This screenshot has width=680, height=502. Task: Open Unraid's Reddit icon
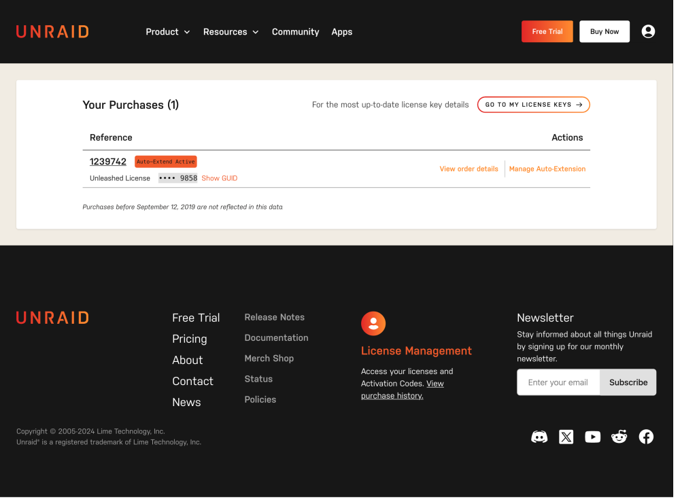click(x=619, y=437)
